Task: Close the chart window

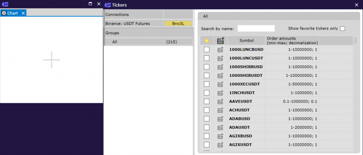Action: [x=99, y=4]
